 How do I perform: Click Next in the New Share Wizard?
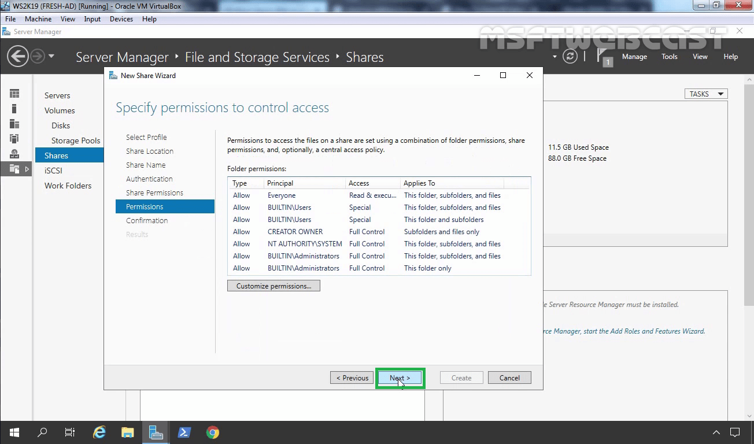tap(400, 378)
